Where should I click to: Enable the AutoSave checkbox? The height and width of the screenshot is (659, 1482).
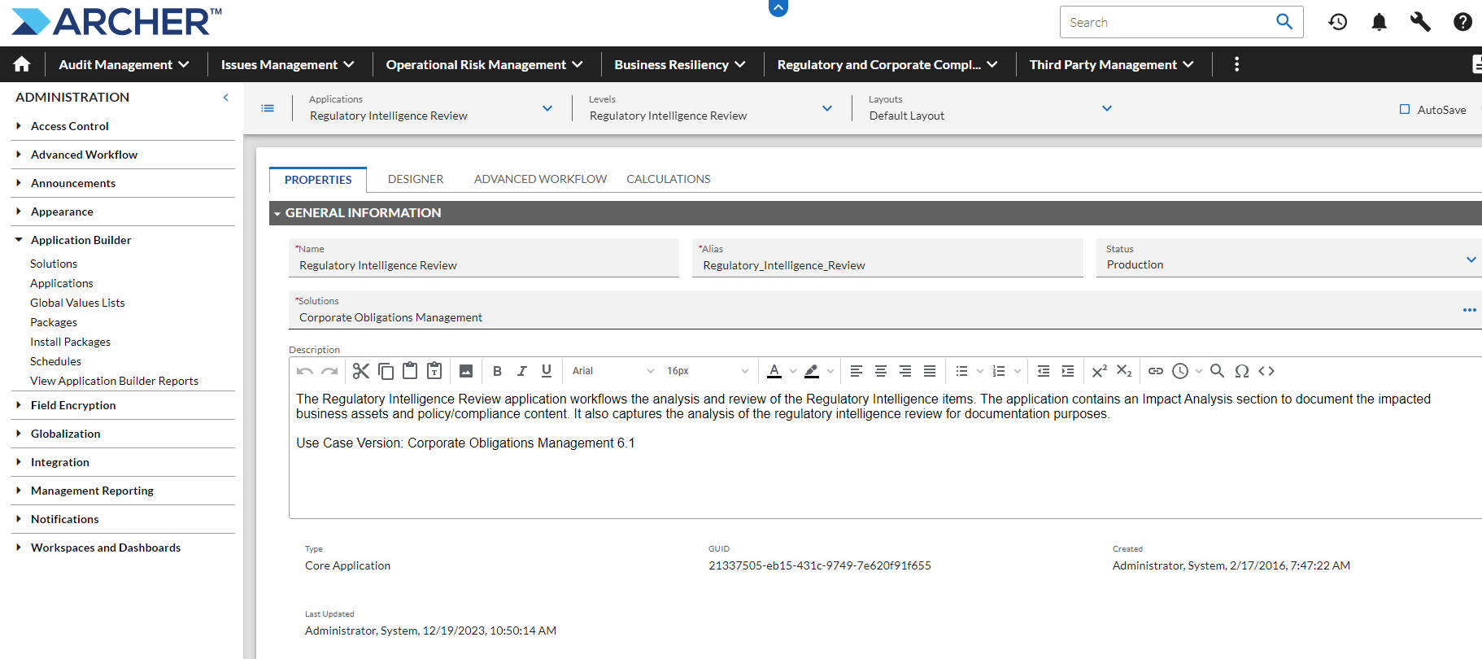(x=1405, y=109)
